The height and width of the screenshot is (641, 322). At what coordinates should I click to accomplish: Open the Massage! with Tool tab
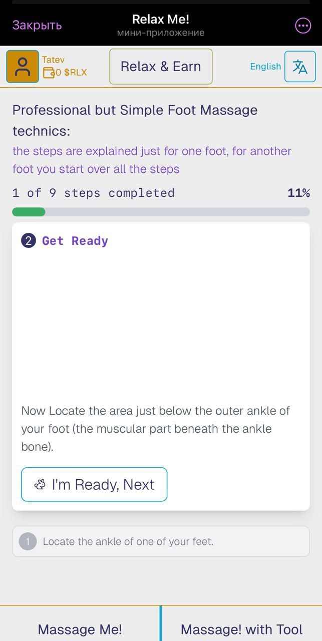241,629
